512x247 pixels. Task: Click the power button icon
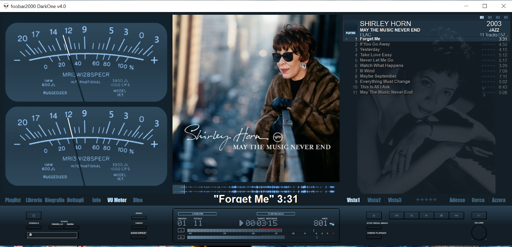click(x=34, y=215)
